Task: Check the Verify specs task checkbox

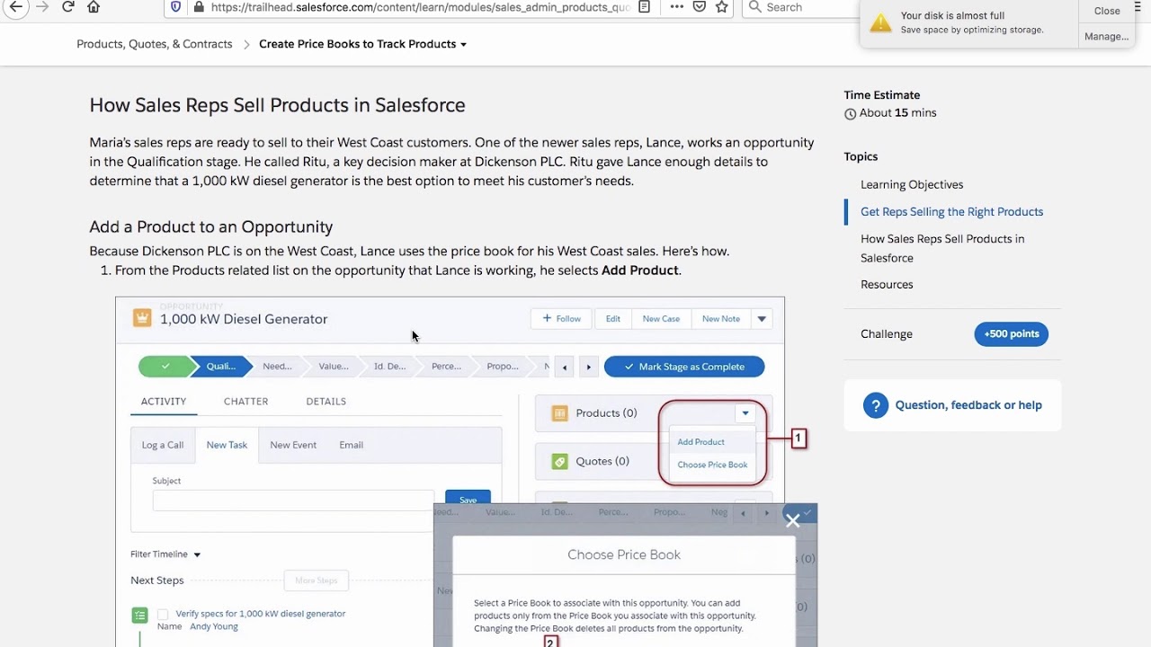Action: [163, 615]
